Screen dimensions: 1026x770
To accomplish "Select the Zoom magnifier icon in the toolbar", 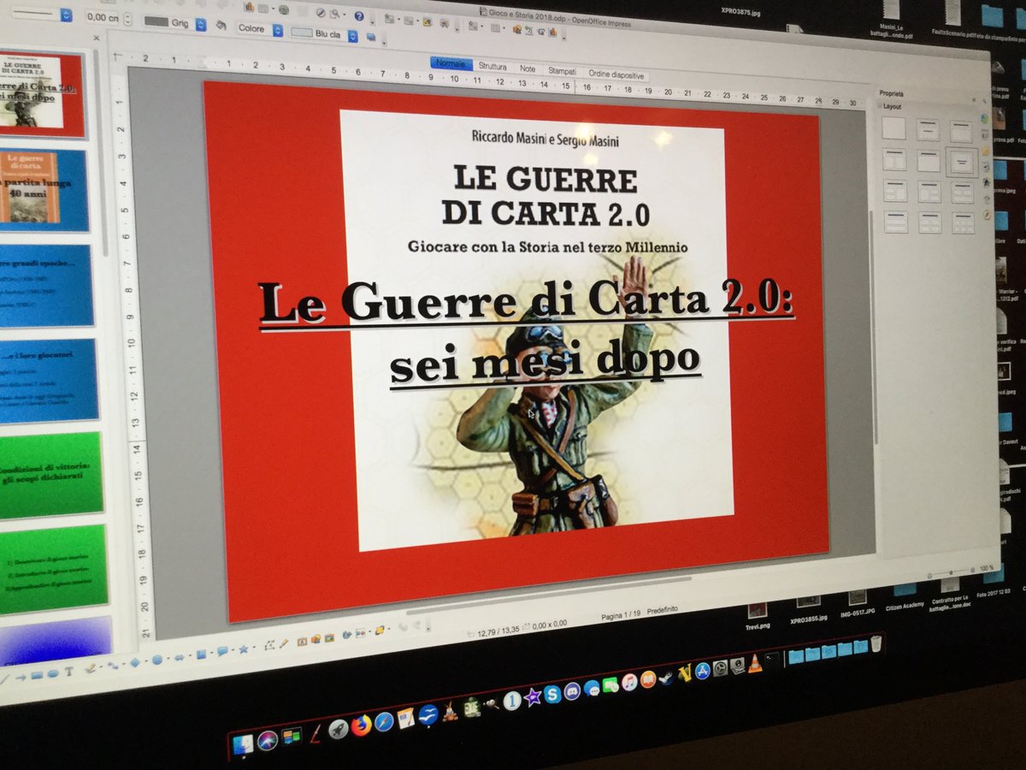I will tap(334, 14).
